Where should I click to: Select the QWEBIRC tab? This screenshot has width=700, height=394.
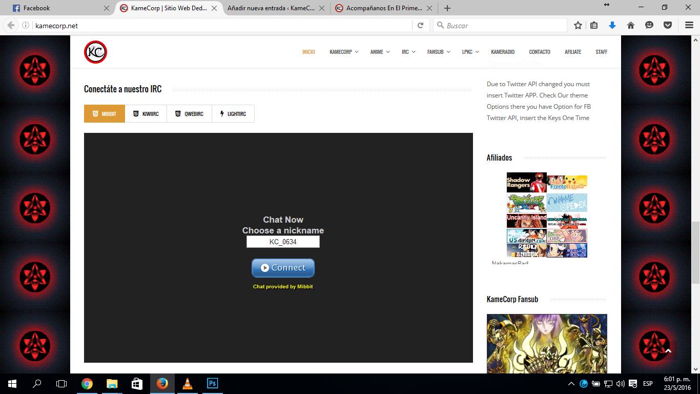click(189, 114)
